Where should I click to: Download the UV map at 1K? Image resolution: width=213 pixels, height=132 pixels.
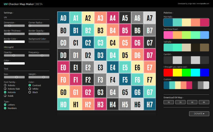pyautogui.click(x=168, y=102)
